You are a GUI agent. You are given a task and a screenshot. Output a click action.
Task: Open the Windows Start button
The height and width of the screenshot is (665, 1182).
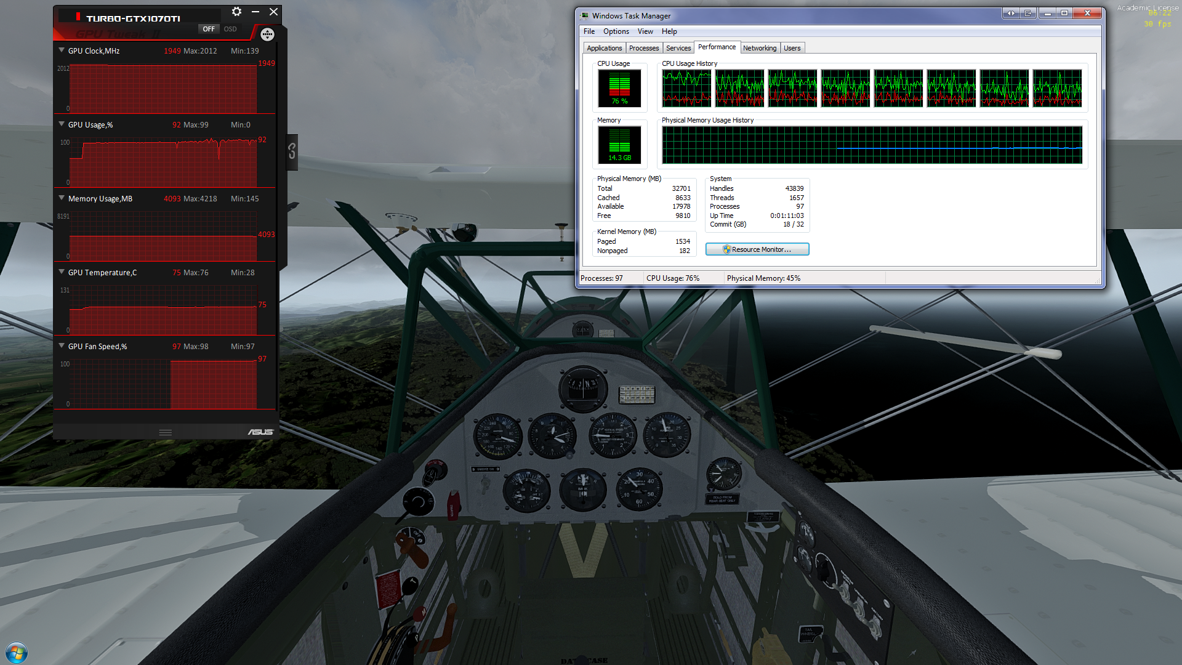coord(17,653)
